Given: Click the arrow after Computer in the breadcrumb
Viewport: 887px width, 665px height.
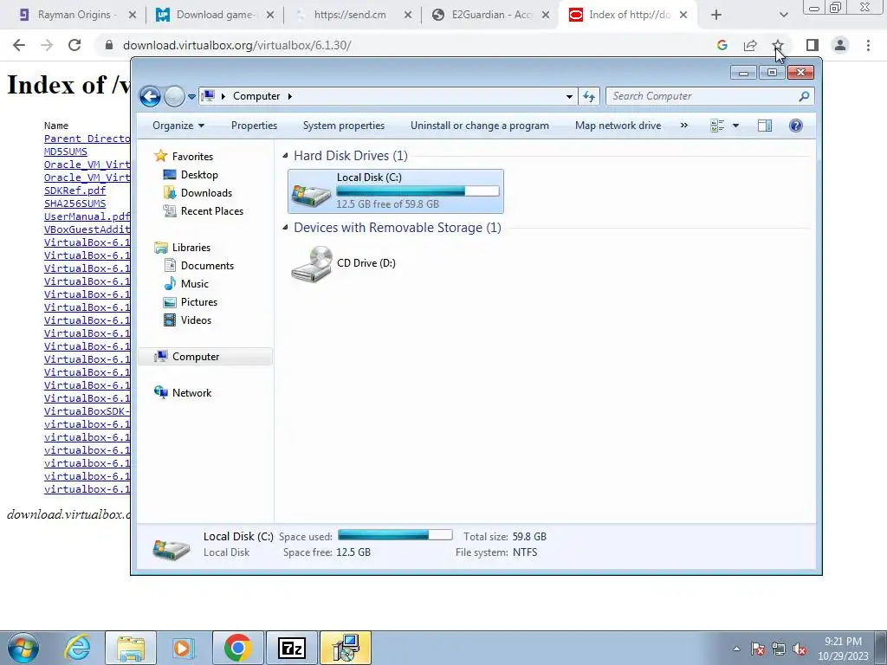Looking at the screenshot, I should click(x=289, y=96).
